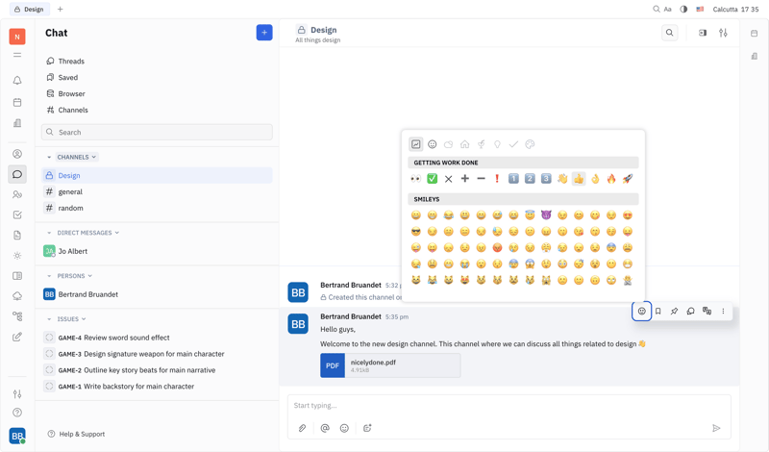Change language via the flag icon

click(700, 9)
